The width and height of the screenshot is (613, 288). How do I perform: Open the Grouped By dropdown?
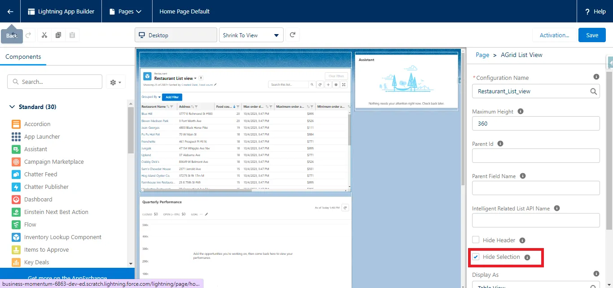pyautogui.click(x=150, y=97)
